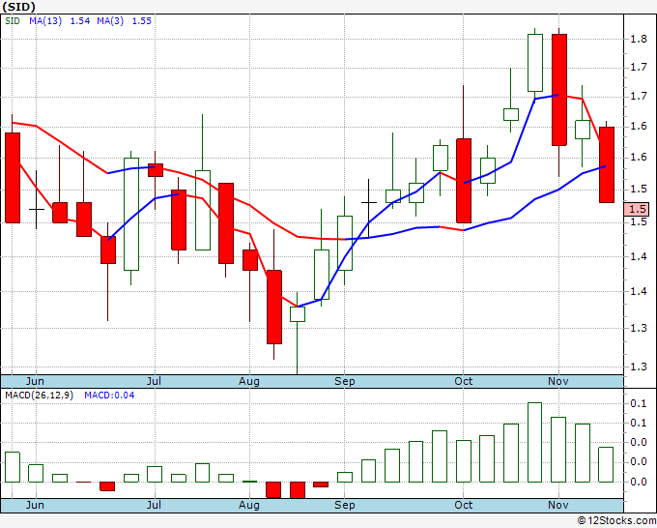Image resolution: width=657 pixels, height=528 pixels.
Task: Click the Jul label on price chart axis
Action: (155, 381)
